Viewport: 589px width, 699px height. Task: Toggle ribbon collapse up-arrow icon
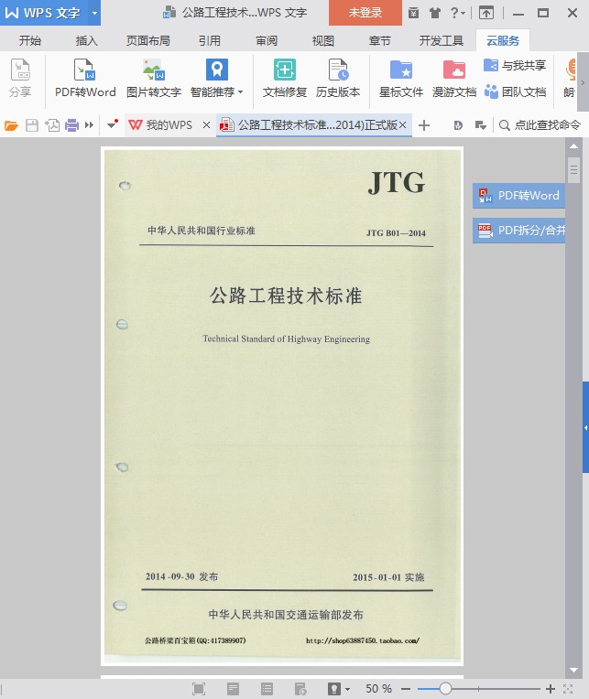485,13
